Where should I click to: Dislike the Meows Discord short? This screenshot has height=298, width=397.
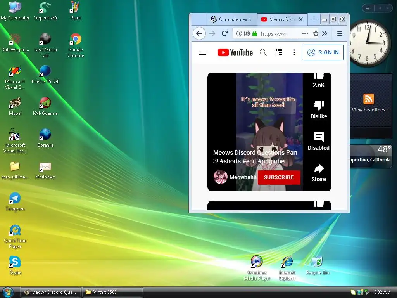[x=319, y=109]
